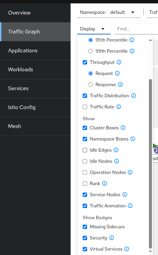
Task: Click info icon beside Rank
Action: pos(105,183)
